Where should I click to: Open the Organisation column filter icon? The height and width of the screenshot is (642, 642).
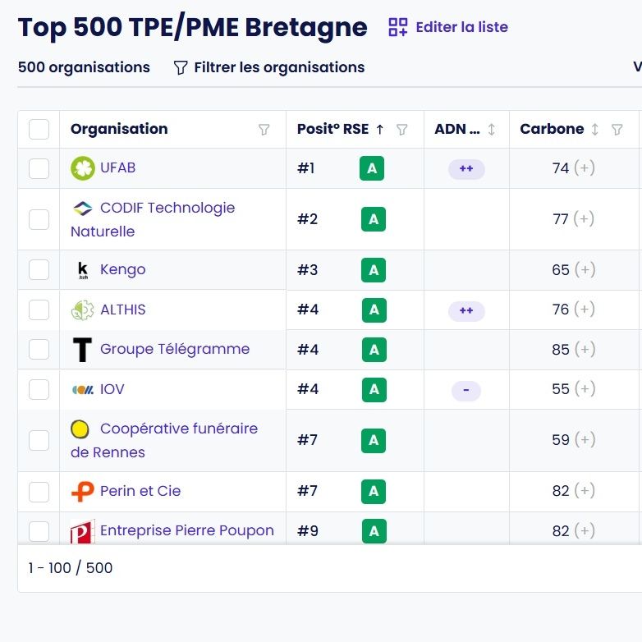point(264,130)
